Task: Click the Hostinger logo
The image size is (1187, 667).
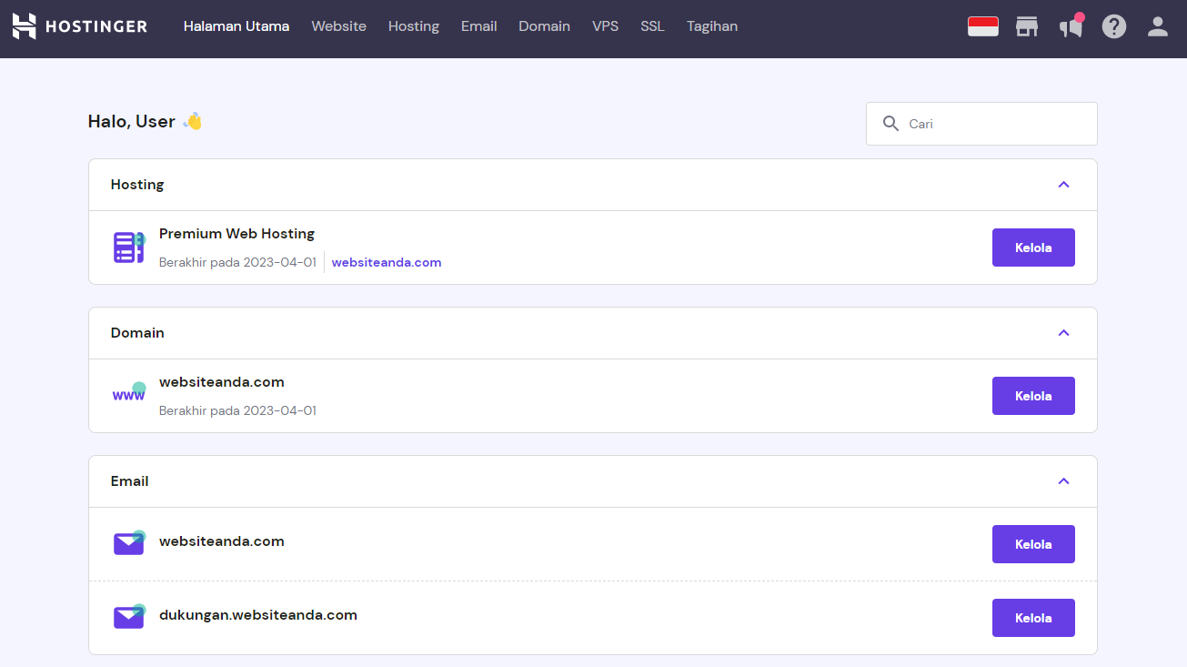Action: [x=80, y=26]
